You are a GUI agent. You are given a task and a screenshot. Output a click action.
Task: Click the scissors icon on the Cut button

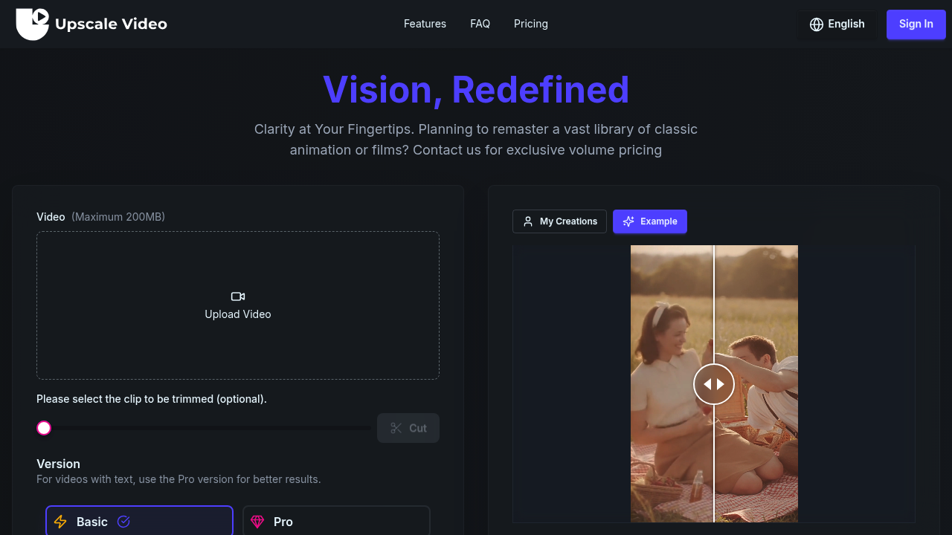click(396, 428)
